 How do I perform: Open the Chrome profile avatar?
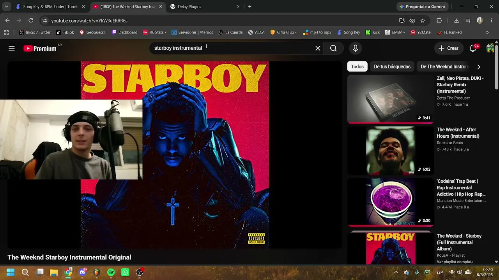[x=480, y=21]
